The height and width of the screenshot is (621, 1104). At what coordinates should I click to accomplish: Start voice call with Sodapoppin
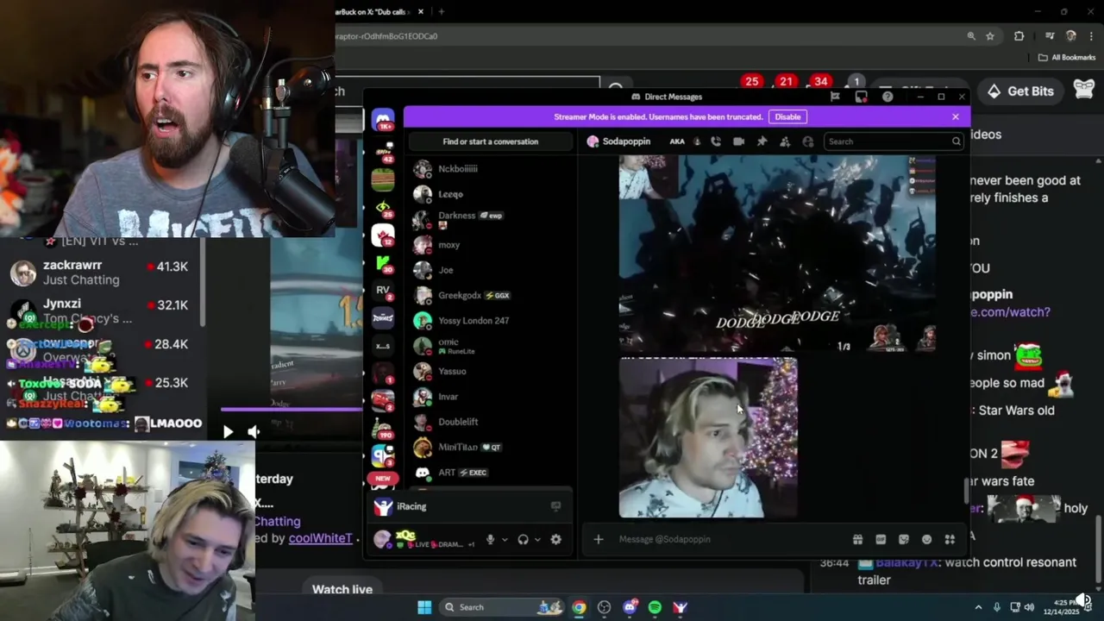[x=716, y=141]
